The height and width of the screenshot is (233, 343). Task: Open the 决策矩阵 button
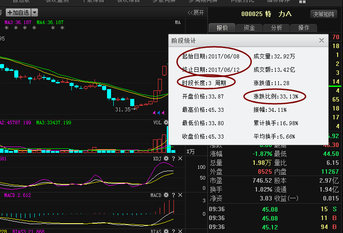pos(323,14)
